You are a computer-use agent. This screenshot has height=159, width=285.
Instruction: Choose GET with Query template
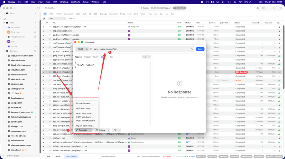(83, 108)
